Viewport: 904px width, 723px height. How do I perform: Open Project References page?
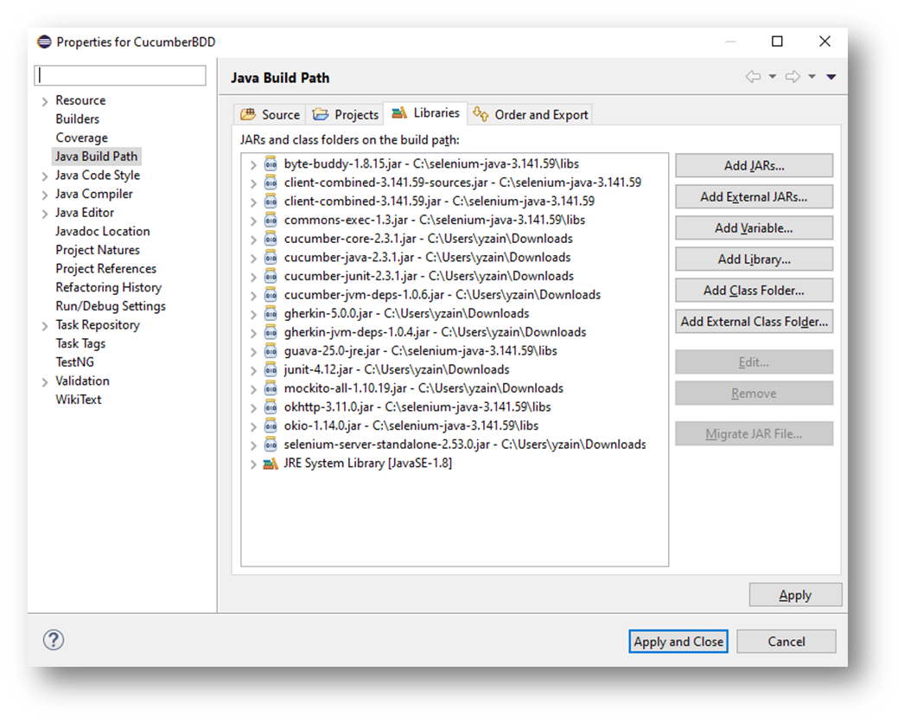pyautogui.click(x=105, y=269)
